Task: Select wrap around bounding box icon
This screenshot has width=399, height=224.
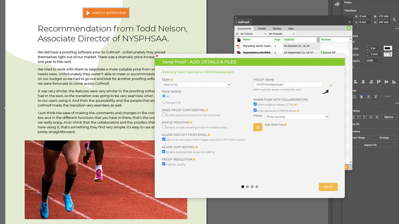Action: [354, 97]
